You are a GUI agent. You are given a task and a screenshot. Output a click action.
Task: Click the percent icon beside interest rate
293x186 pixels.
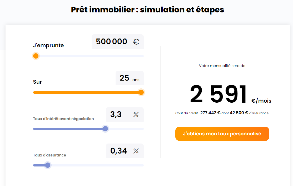(136, 115)
